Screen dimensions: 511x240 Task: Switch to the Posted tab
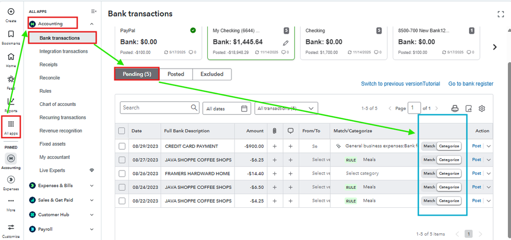coord(176,74)
